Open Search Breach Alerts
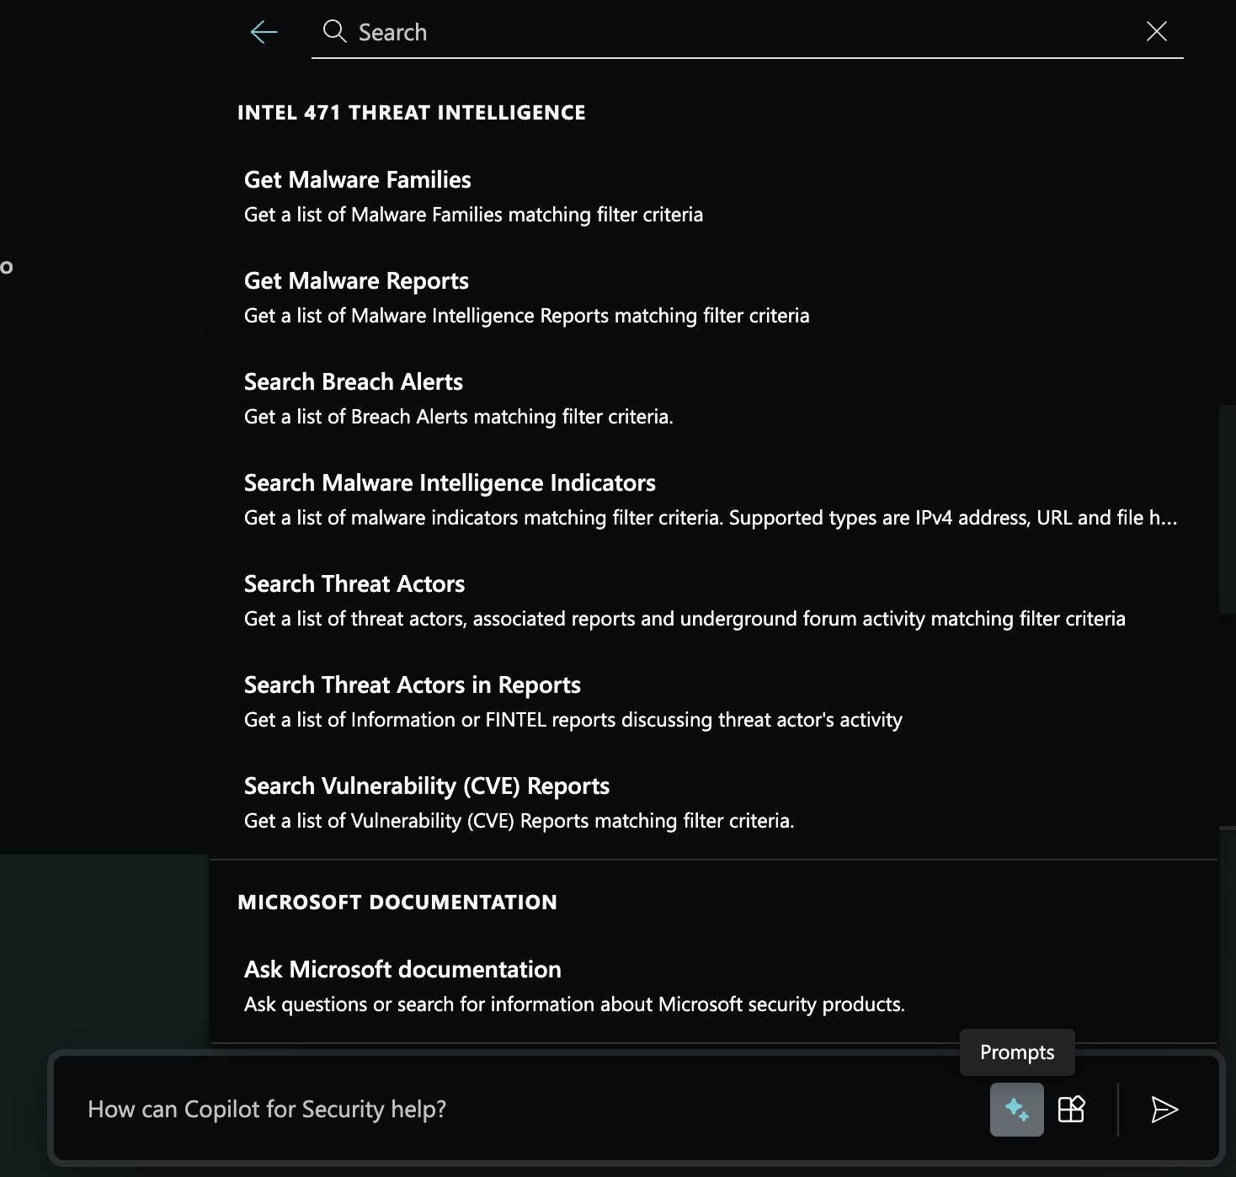 354,381
